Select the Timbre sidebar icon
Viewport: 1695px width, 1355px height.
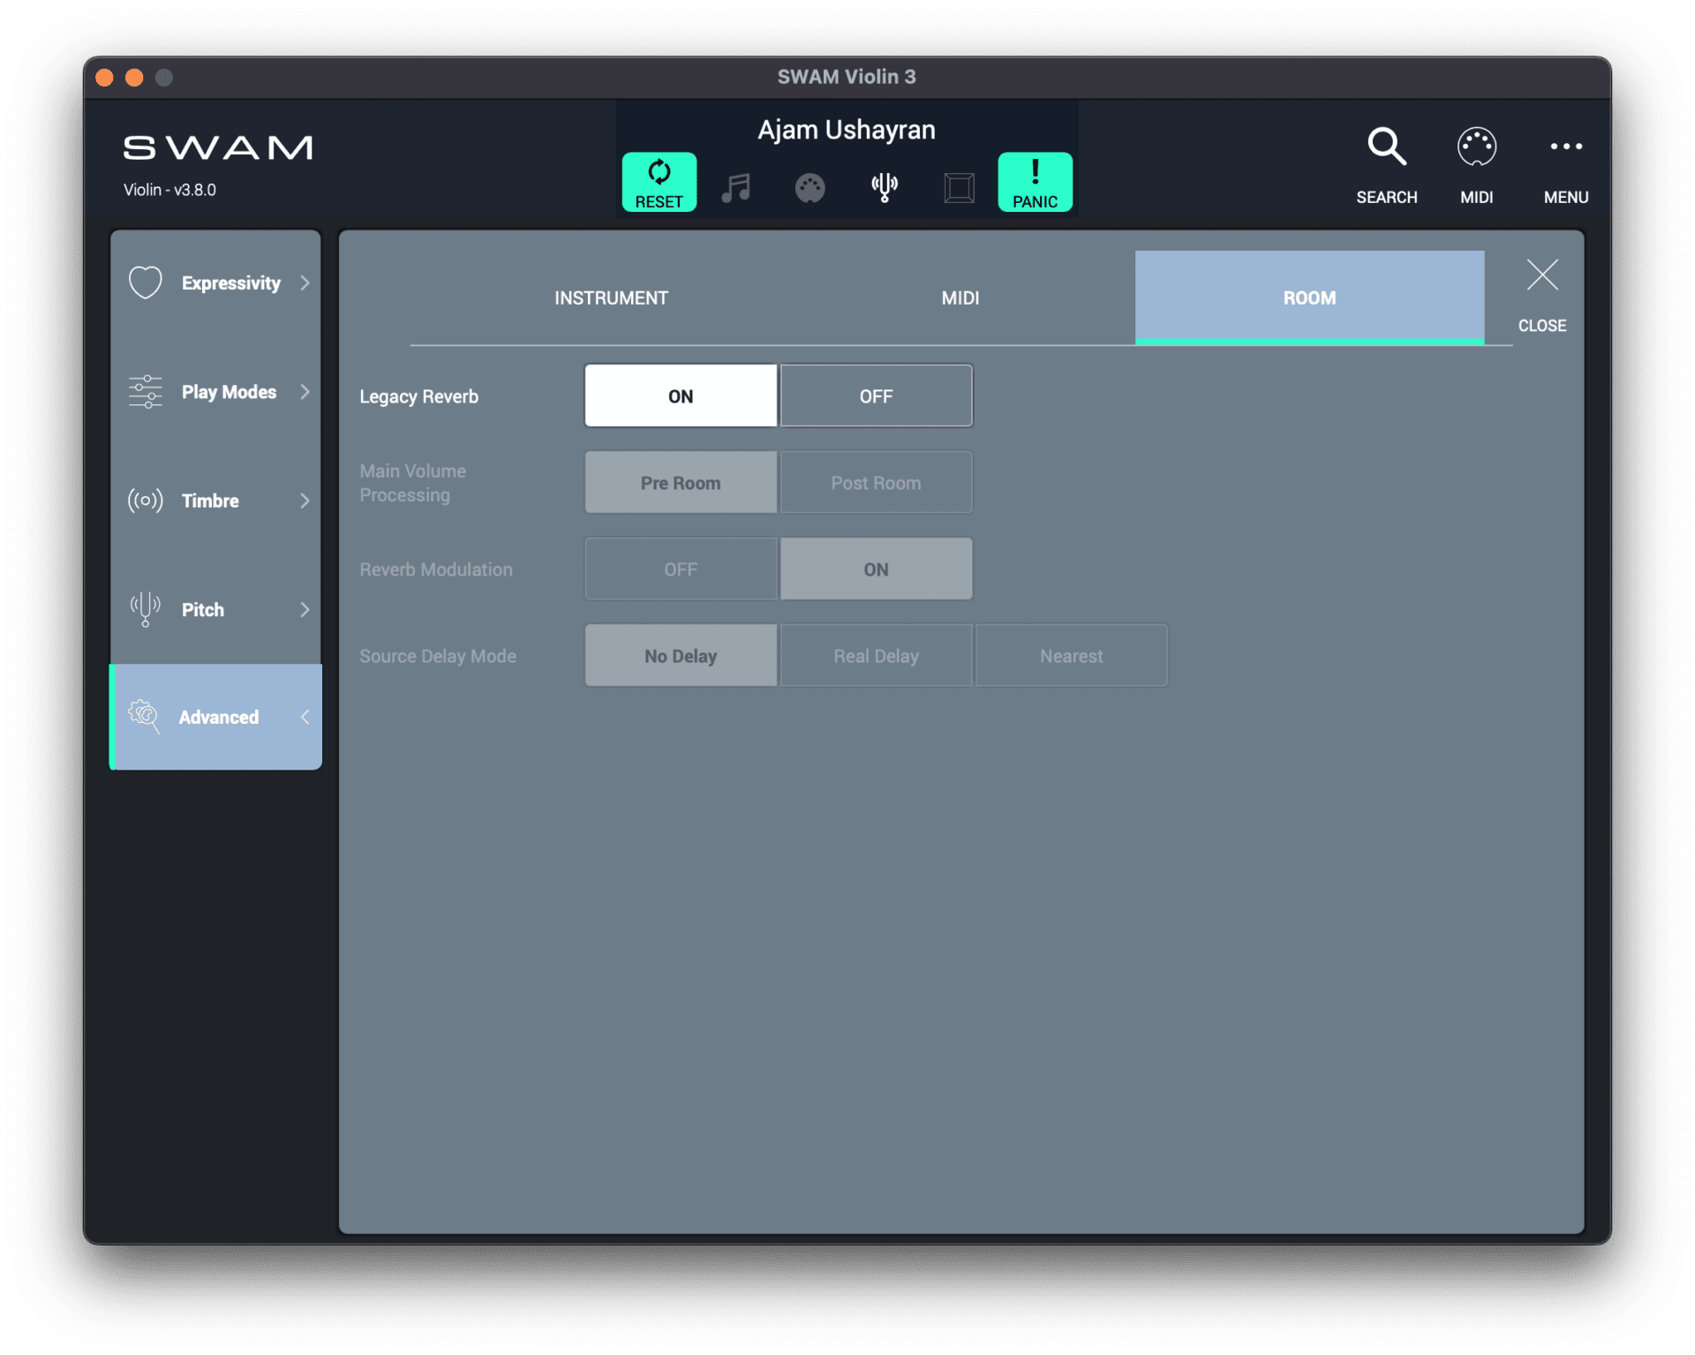point(144,501)
